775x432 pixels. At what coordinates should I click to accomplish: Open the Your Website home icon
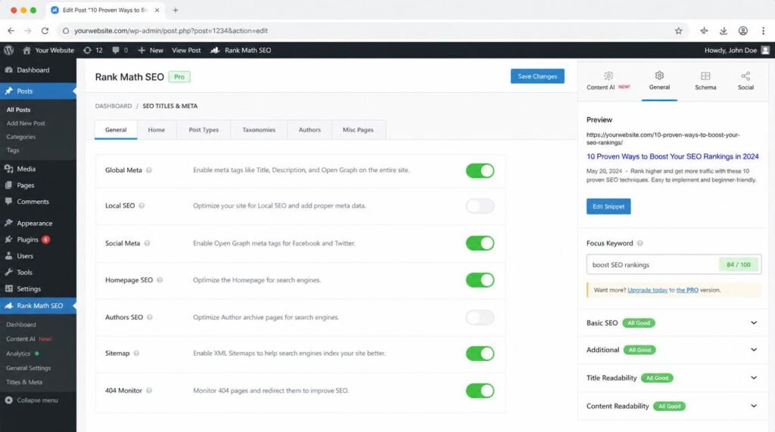click(x=26, y=51)
